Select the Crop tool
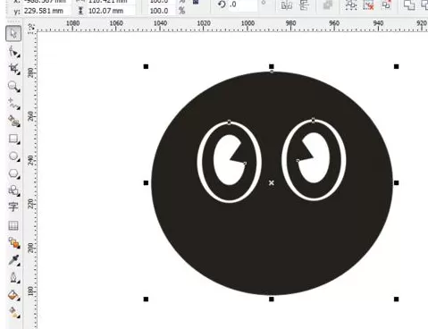This screenshot has height=329, width=428. (x=13, y=69)
